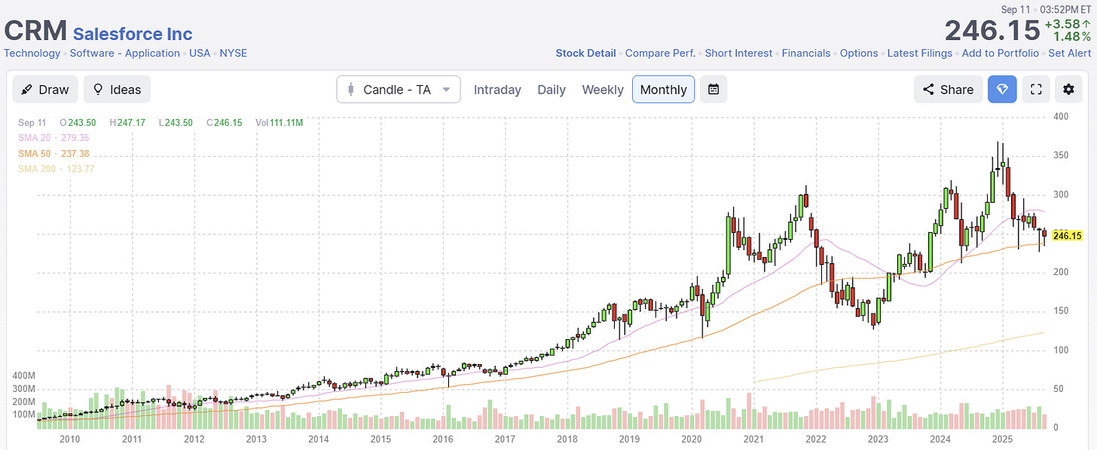
Task: Click the Add to Portfolio link
Action: [1001, 54]
